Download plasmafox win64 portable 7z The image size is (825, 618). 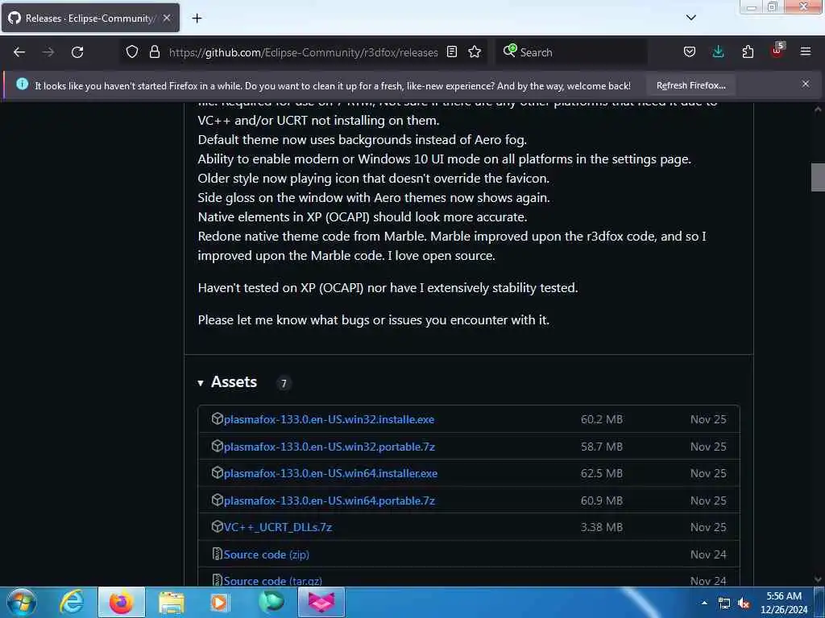[330, 501]
